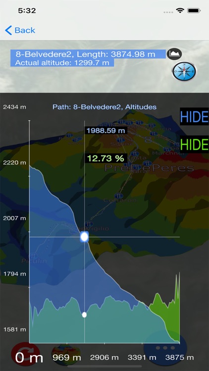Tap the 12.73 % slope readout
This screenshot has width=209, height=371.
pyautogui.click(x=105, y=158)
